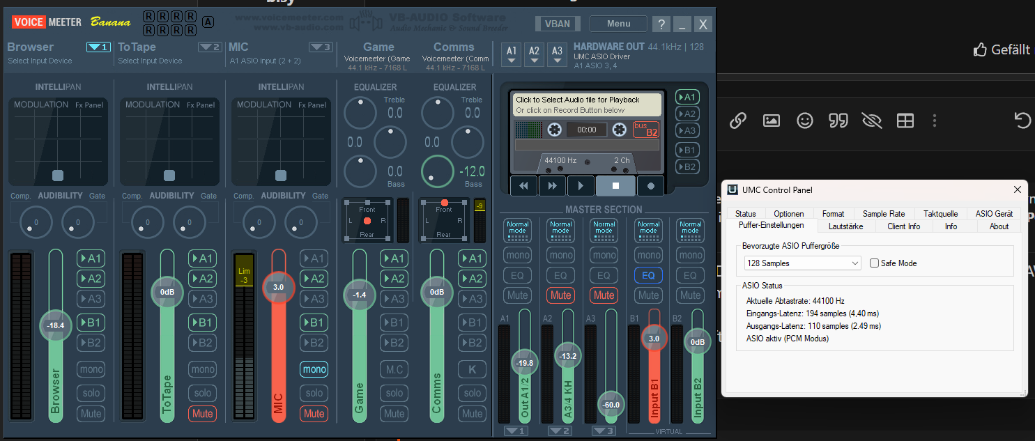1035x441 pixels.
Task: Switch to Lautstärke tab
Action: (845, 226)
